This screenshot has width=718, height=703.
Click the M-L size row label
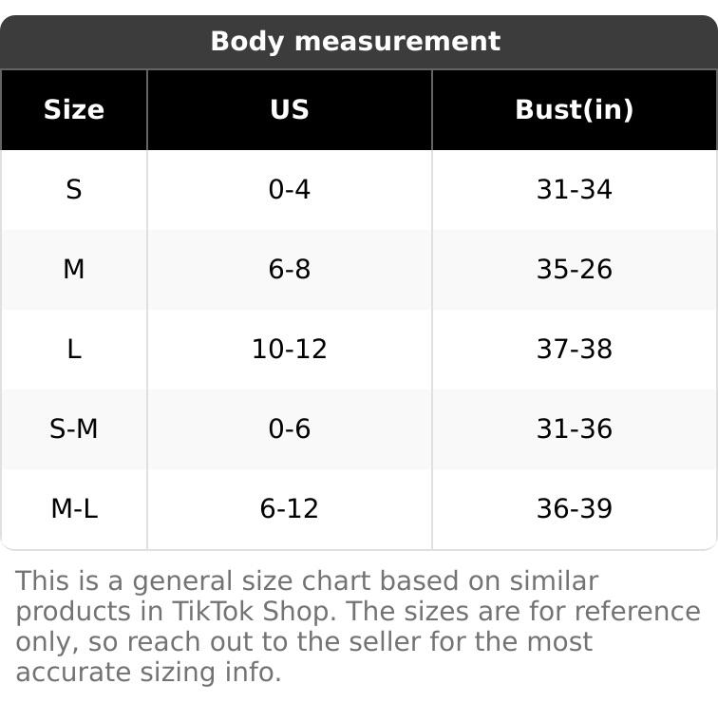pos(74,509)
